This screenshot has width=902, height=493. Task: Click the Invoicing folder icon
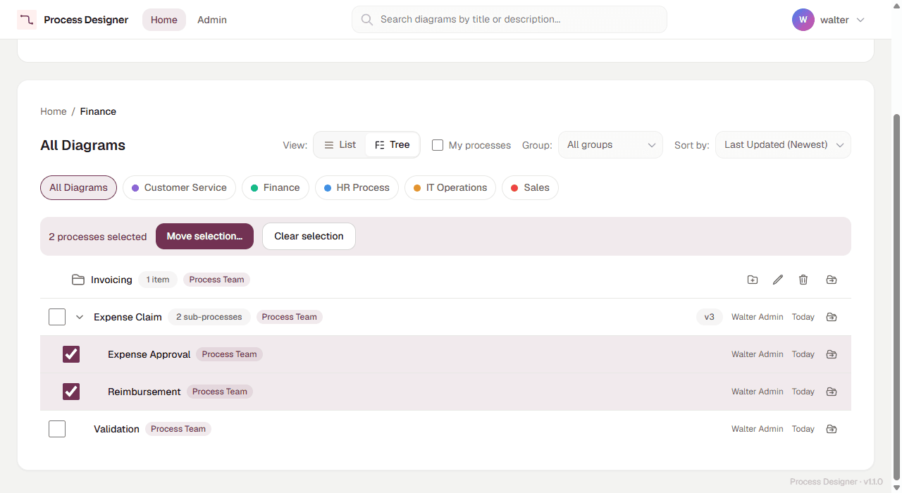[78, 280]
